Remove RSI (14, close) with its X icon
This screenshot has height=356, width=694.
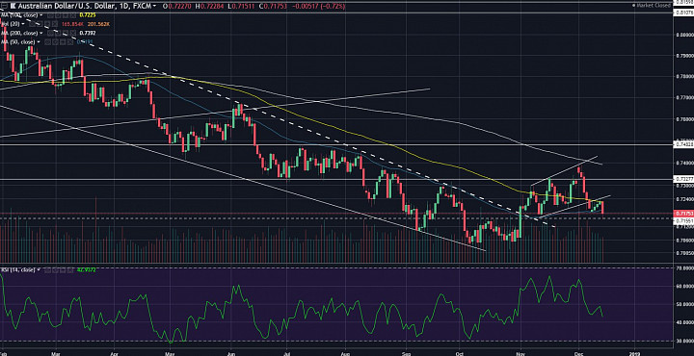[x=70, y=269]
